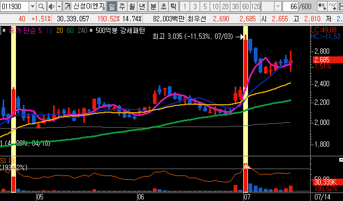This screenshot has width=343, height=201.
Task: Switch to the 월 monthly period
Action: [132, 6]
